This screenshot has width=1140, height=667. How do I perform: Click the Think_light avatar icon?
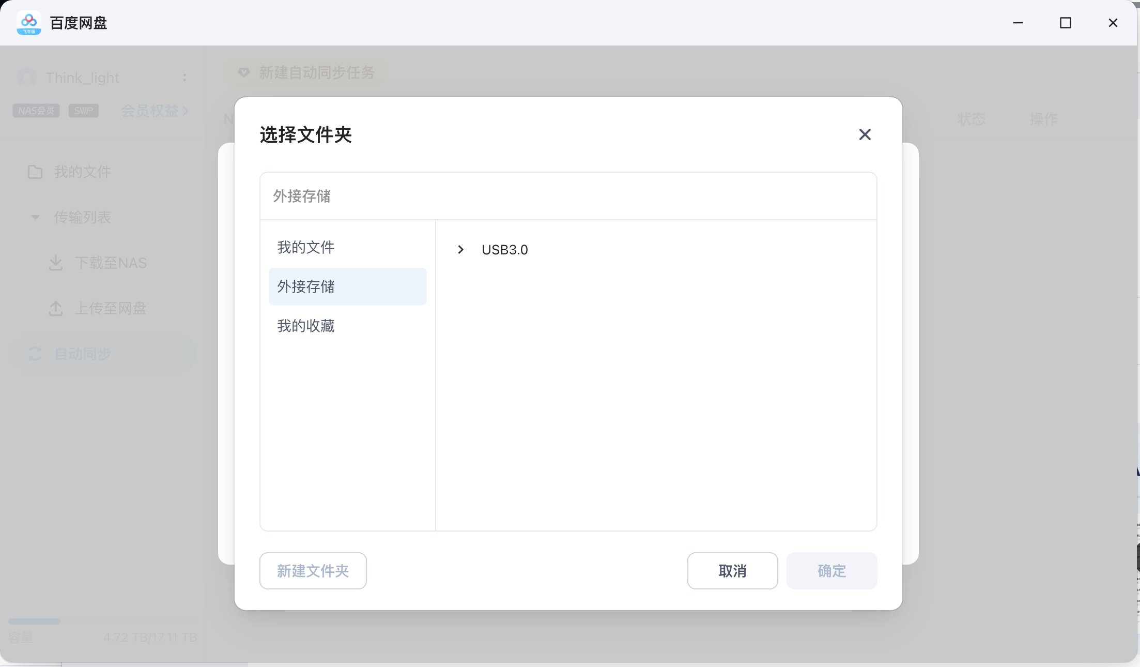tap(27, 78)
